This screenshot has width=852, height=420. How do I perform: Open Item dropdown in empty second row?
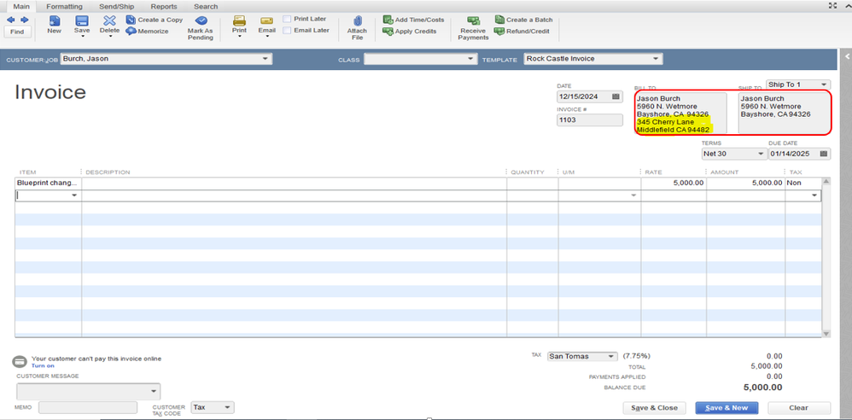pos(74,195)
